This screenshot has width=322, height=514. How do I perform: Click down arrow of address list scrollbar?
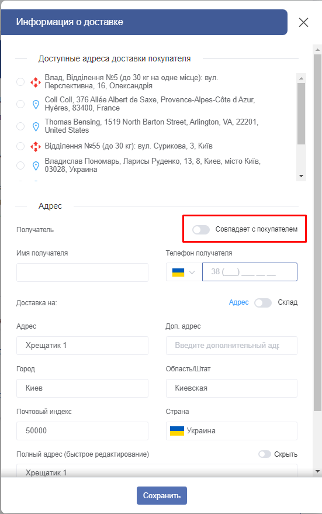tap(301, 176)
